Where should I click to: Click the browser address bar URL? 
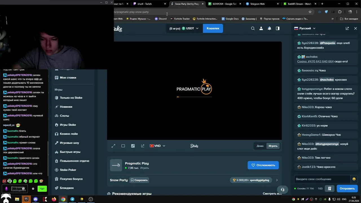point(131,12)
